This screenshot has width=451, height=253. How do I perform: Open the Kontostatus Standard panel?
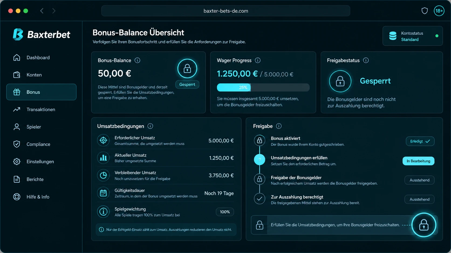coord(413,36)
